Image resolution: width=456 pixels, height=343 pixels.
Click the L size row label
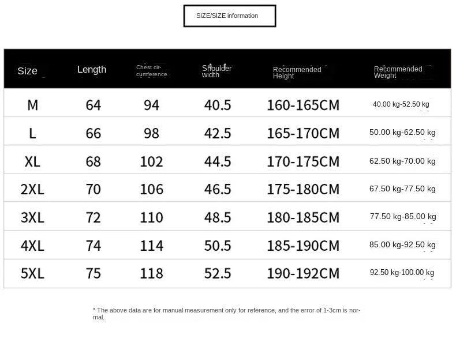pos(32,133)
